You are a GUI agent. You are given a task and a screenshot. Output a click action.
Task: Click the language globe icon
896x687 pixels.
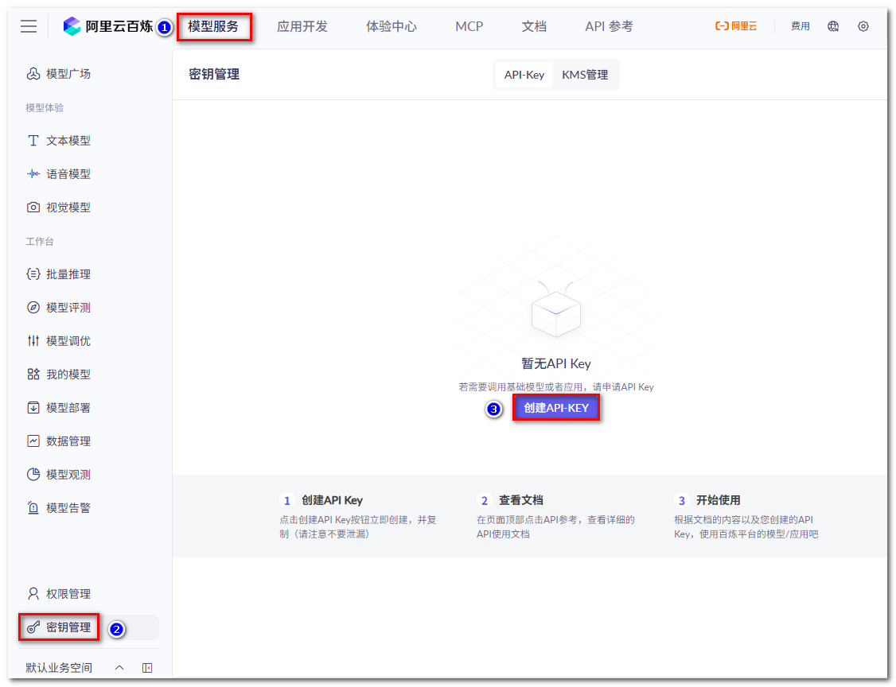[x=833, y=26]
